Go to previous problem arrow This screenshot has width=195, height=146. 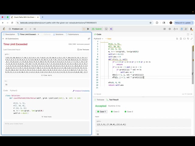click(26, 29)
